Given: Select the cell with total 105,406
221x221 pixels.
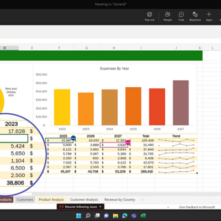Looking at the screenshot, I should click(141, 140).
